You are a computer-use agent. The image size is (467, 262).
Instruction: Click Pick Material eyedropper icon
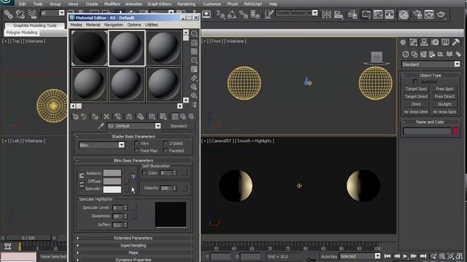(x=101, y=126)
